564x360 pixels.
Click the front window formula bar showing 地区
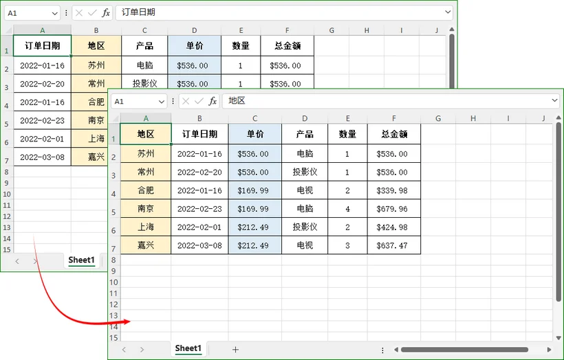coord(391,101)
